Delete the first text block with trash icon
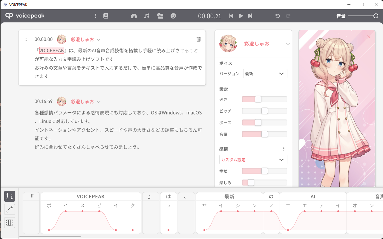Image resolution: width=383 pixels, height=239 pixels. coord(199,39)
